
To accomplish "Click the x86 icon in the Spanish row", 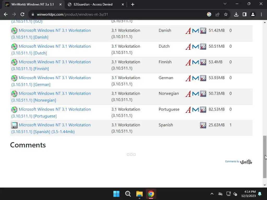I will [203, 125].
